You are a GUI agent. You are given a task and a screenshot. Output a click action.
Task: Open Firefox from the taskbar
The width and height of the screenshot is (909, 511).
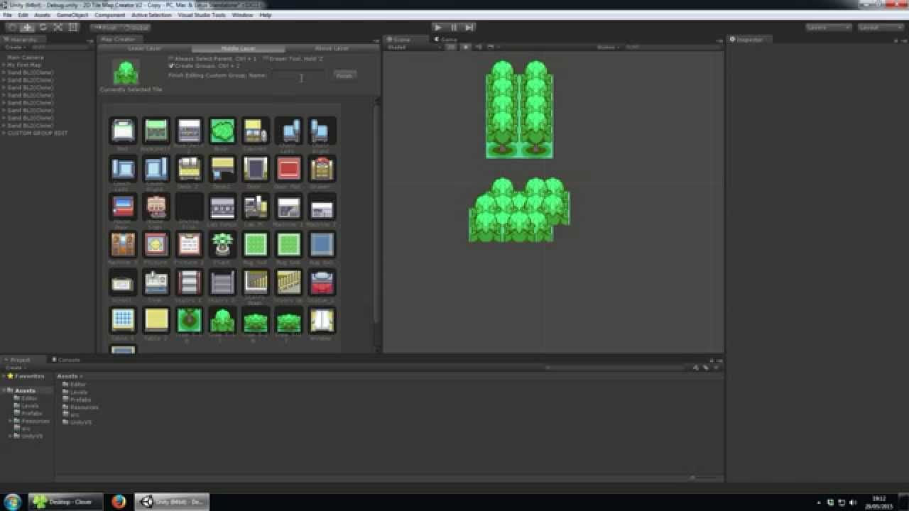(x=119, y=502)
